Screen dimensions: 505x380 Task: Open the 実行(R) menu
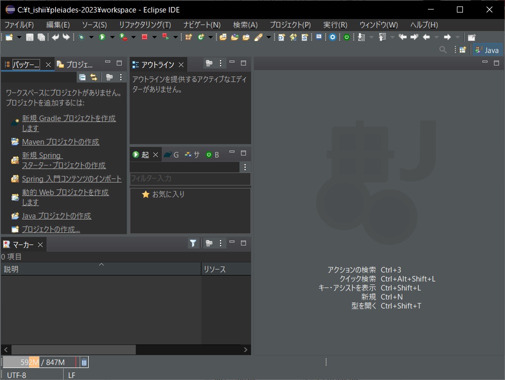tap(335, 25)
